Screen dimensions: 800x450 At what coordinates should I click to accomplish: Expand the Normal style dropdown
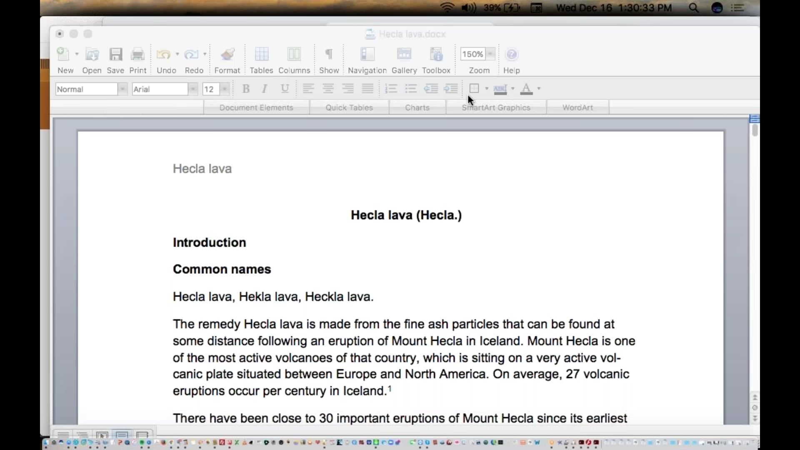tap(122, 89)
